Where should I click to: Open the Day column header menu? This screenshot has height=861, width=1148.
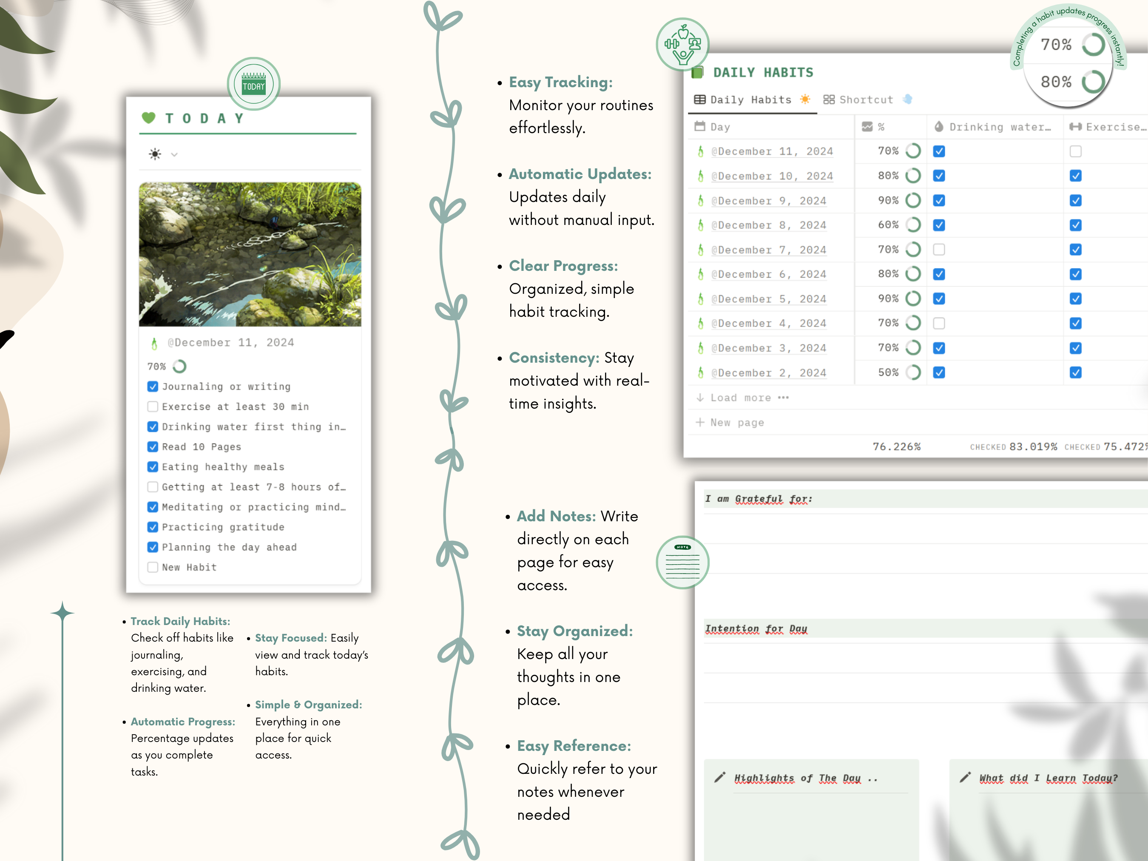click(771, 127)
